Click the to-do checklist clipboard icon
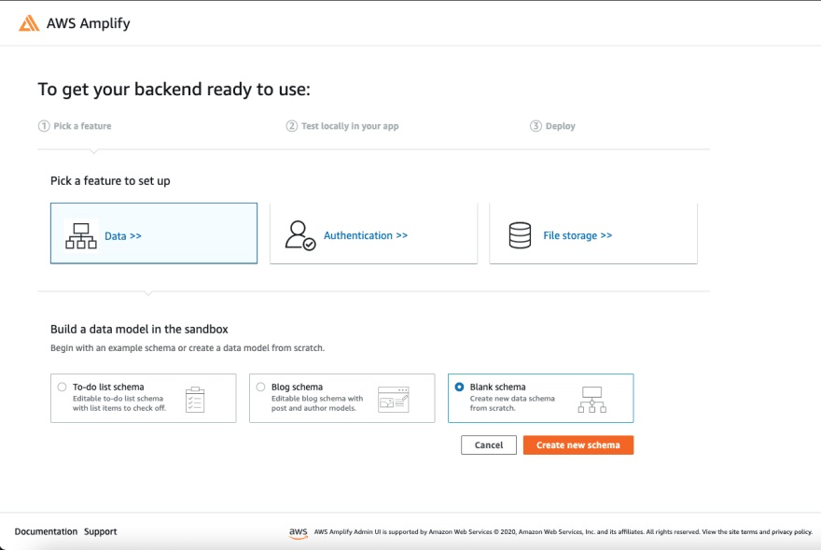821x550 pixels. [195, 399]
